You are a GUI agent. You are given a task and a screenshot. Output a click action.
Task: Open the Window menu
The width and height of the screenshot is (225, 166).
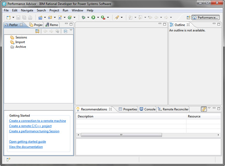click(x=77, y=10)
